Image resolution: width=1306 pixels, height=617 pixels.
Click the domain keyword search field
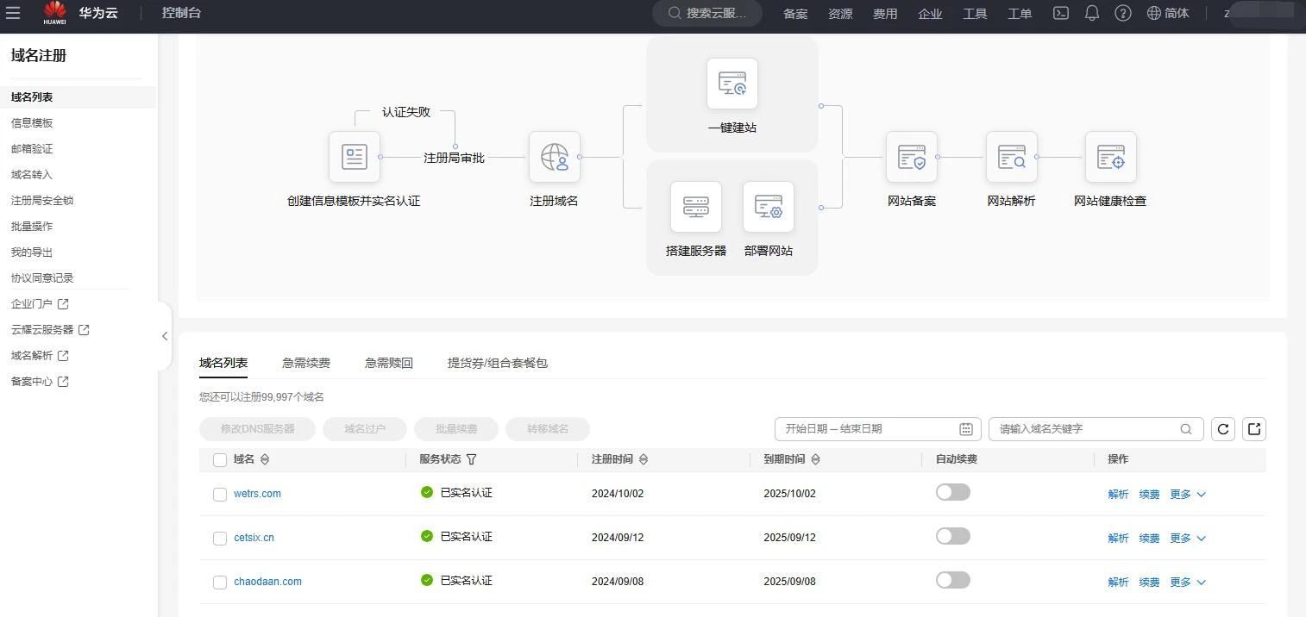click(1087, 429)
